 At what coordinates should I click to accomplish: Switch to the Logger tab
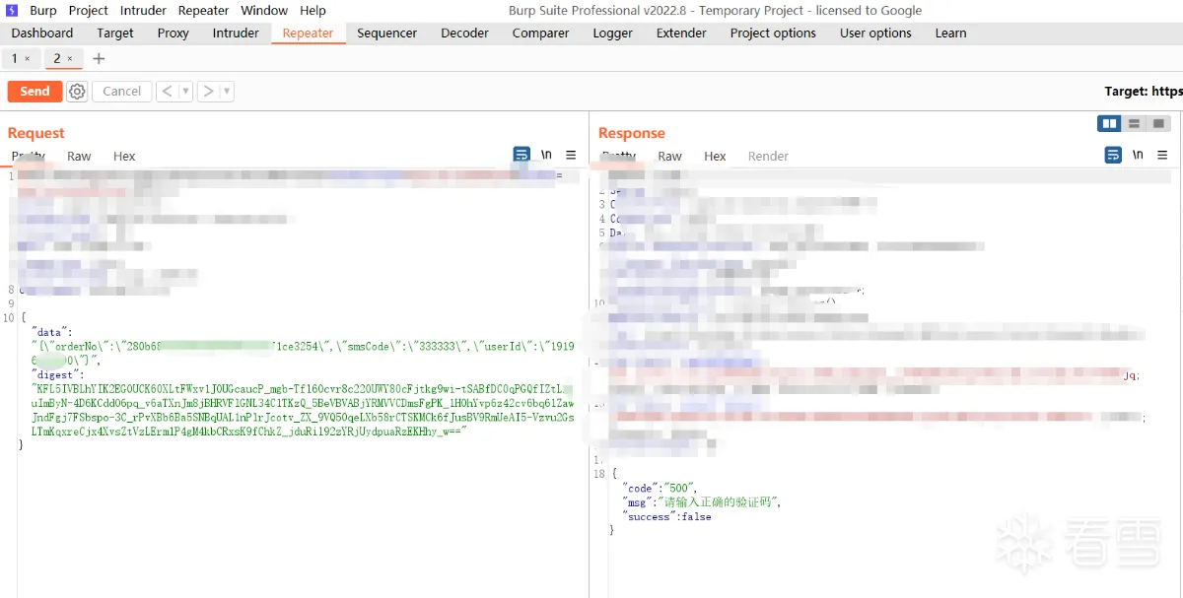point(612,33)
